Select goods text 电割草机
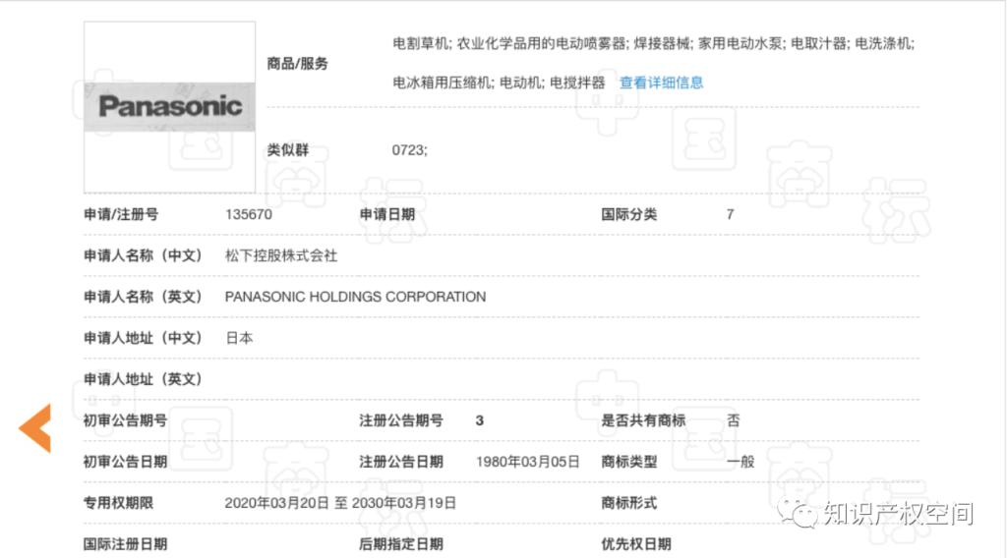 [x=420, y=43]
